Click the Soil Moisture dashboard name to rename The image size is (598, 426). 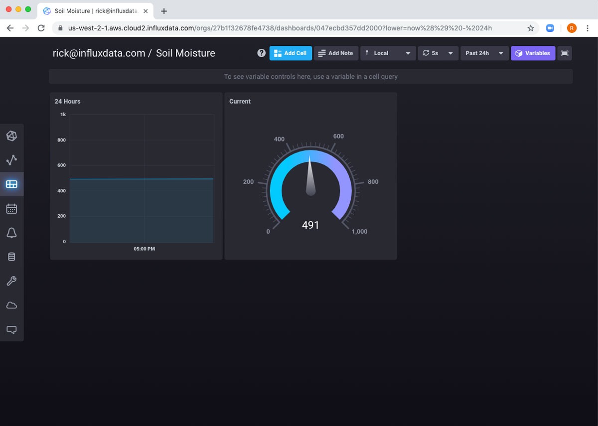point(185,53)
